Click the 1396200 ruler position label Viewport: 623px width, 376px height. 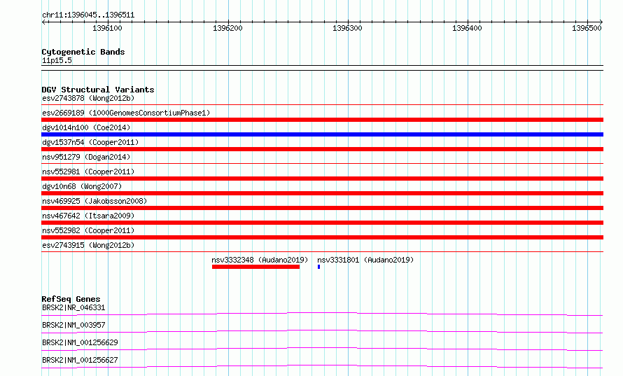click(x=227, y=28)
